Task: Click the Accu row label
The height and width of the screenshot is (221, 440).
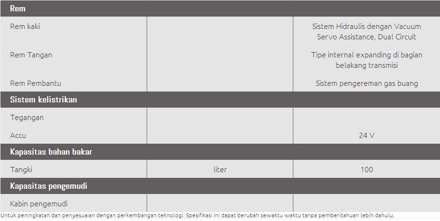Action: click(x=18, y=136)
